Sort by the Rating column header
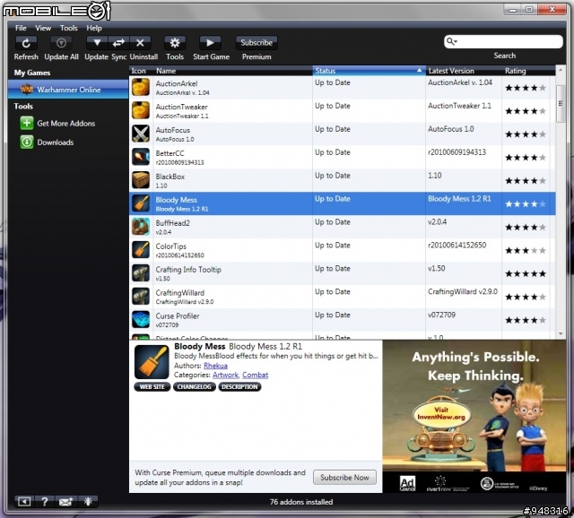 tap(528, 71)
